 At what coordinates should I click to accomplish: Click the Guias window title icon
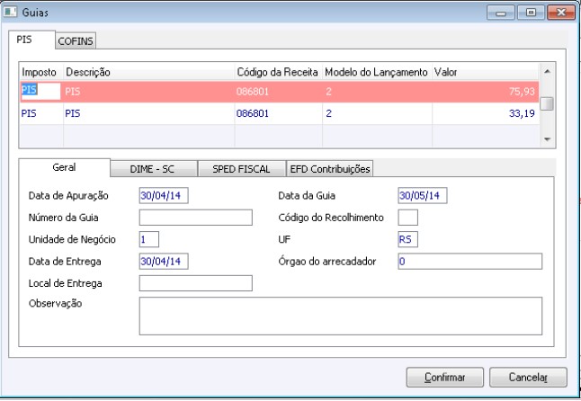(10, 12)
